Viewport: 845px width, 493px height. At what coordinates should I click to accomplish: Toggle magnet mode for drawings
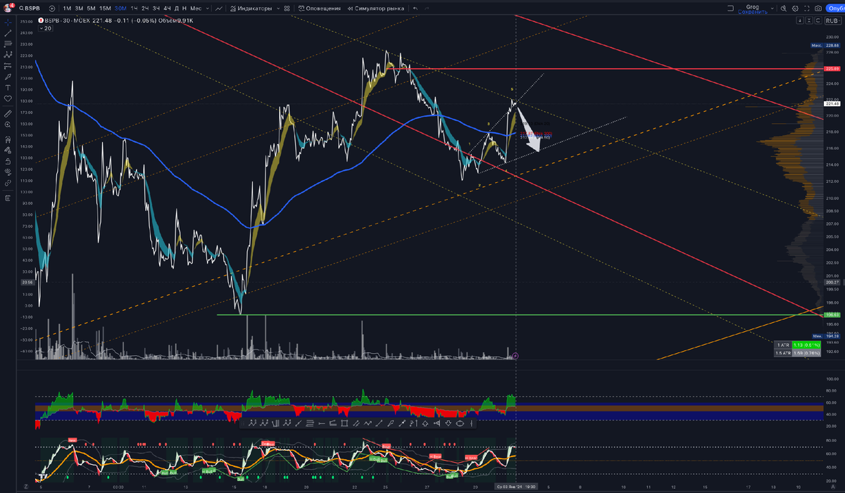[8, 140]
